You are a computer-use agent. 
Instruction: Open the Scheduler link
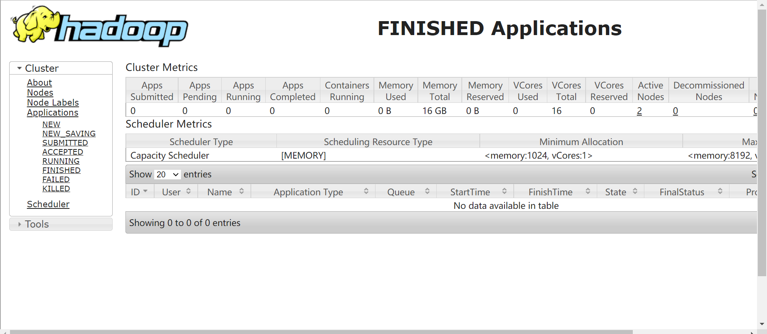(x=48, y=204)
